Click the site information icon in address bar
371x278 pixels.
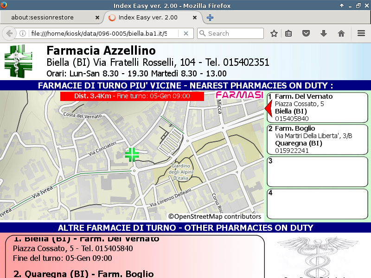click(x=22, y=33)
